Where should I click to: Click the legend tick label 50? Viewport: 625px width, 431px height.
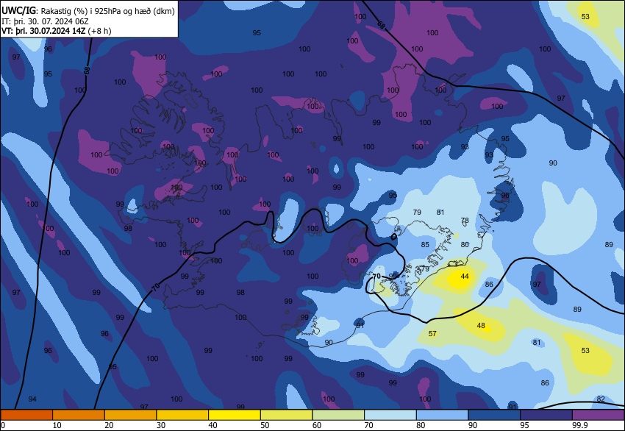click(x=265, y=425)
